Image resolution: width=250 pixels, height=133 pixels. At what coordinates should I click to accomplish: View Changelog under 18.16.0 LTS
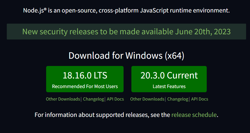point(93,99)
